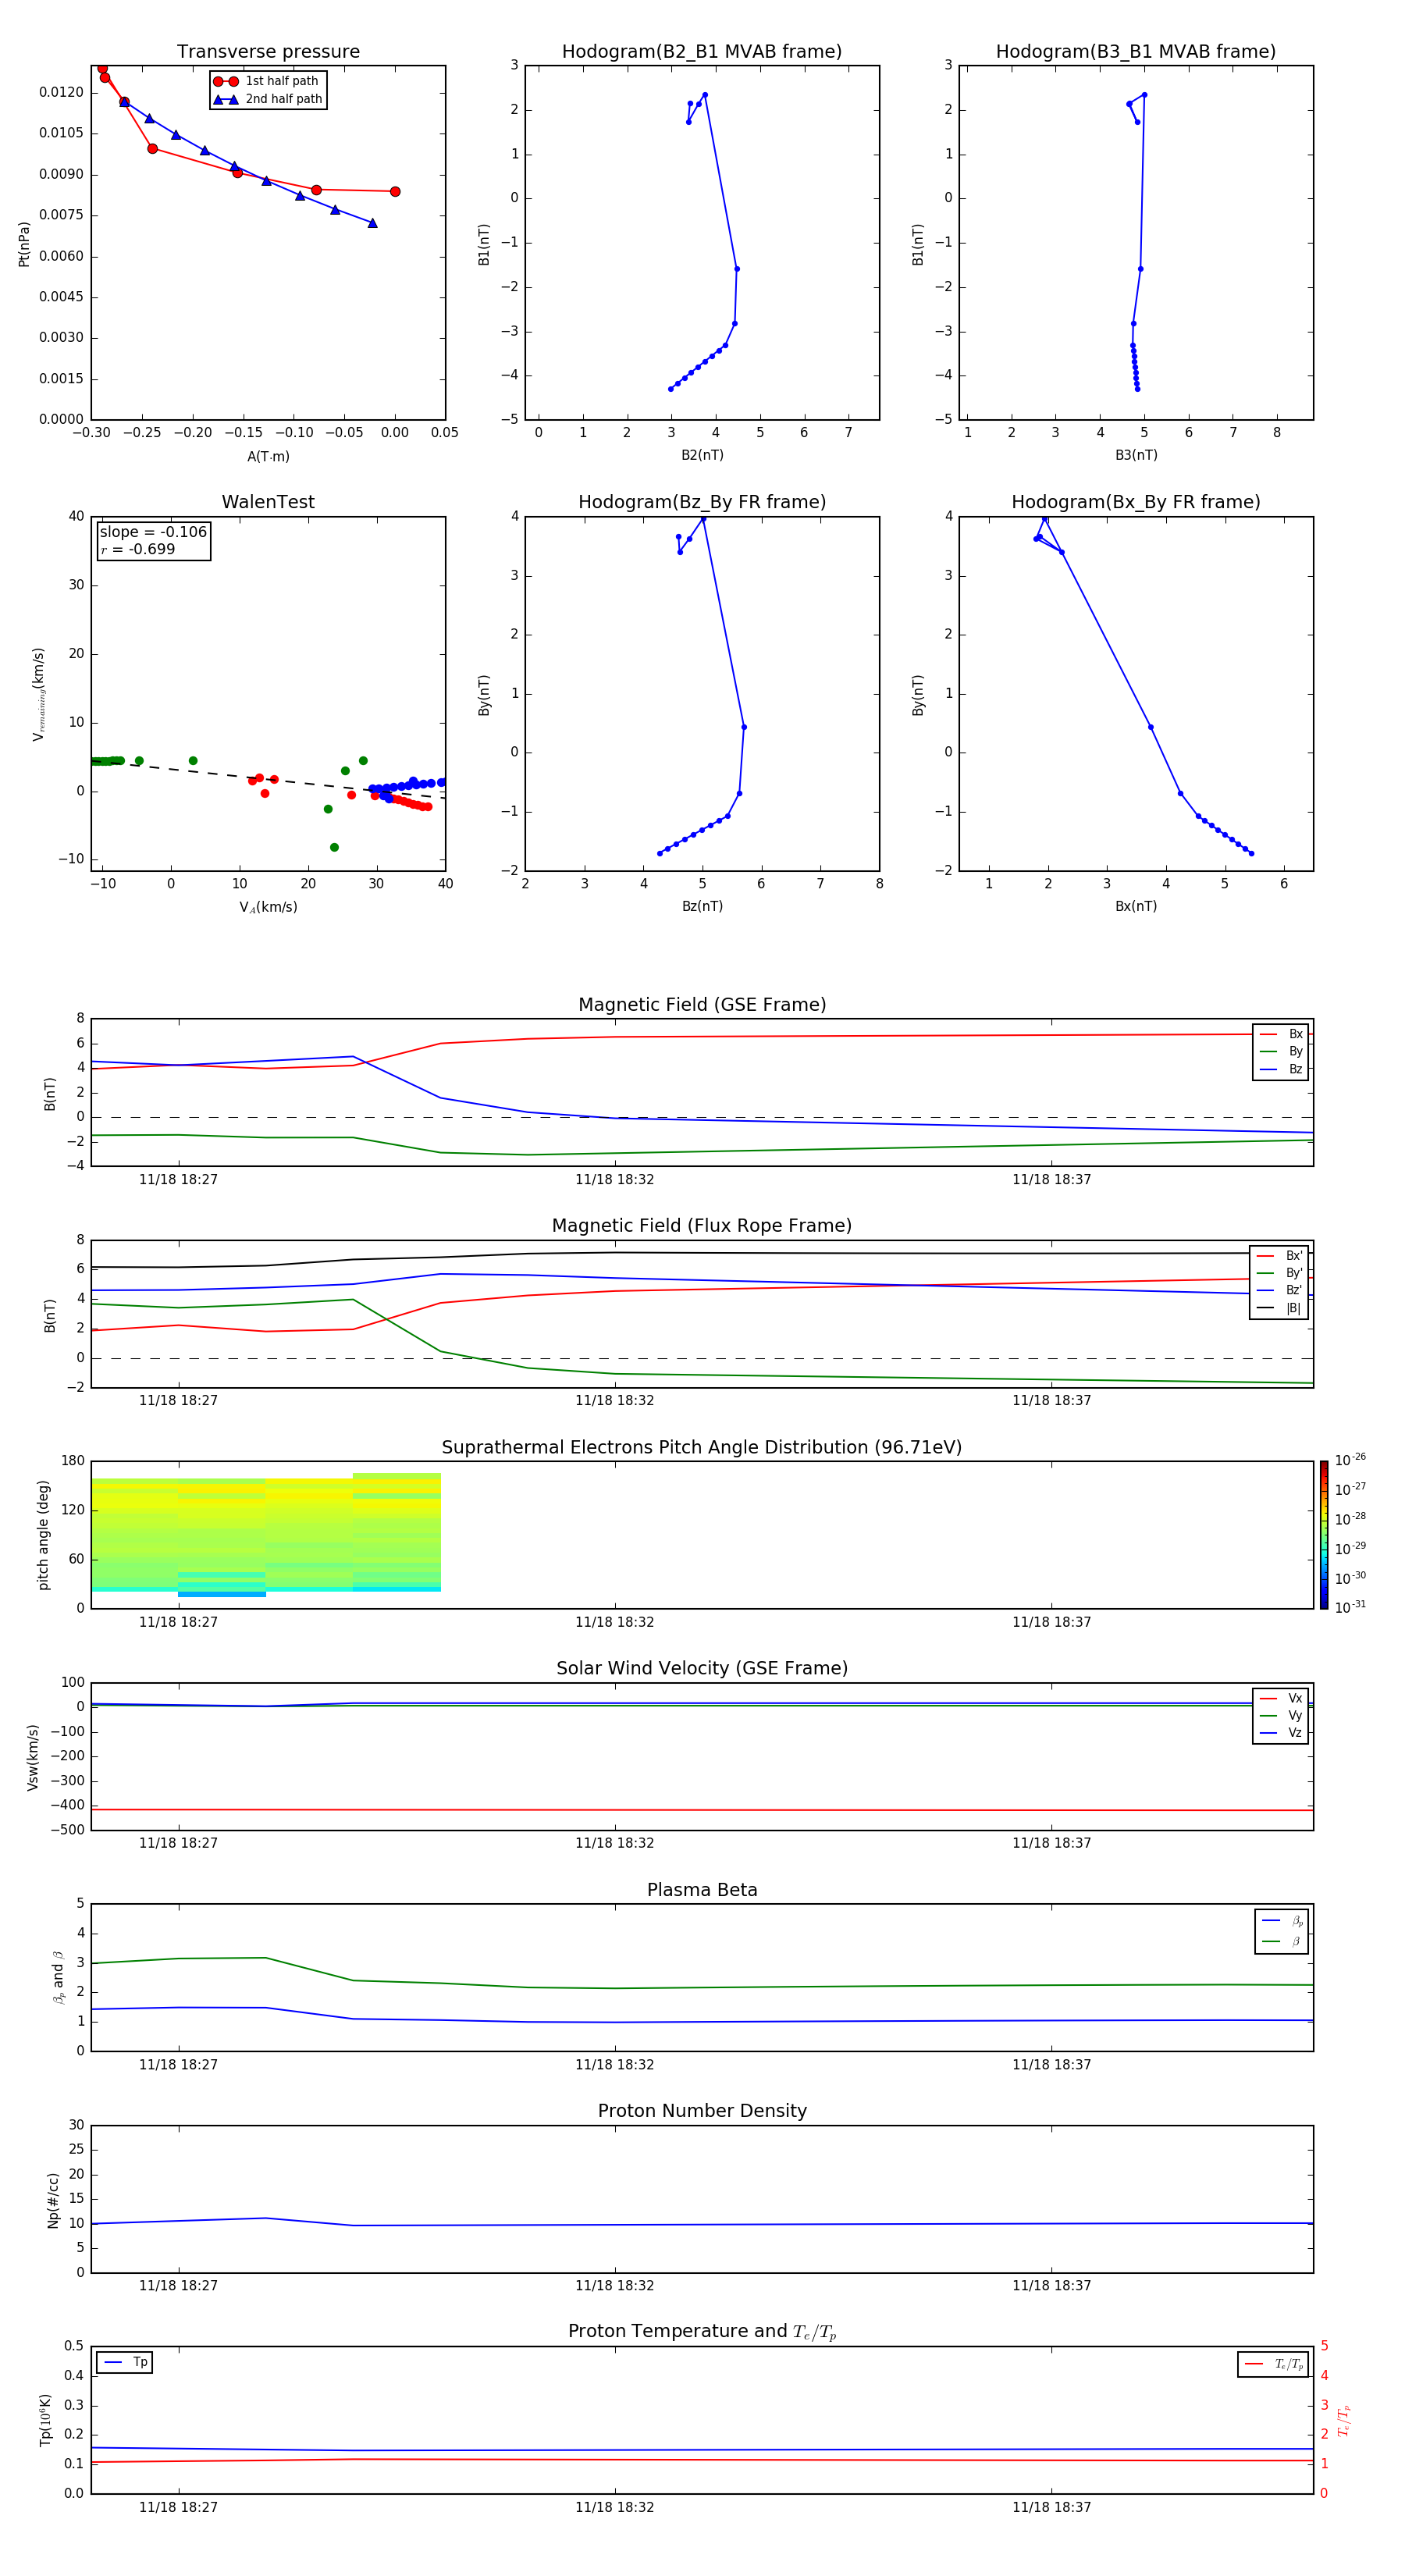
Task: Click the 'slope = -0.106' annotation
Action: point(153,532)
